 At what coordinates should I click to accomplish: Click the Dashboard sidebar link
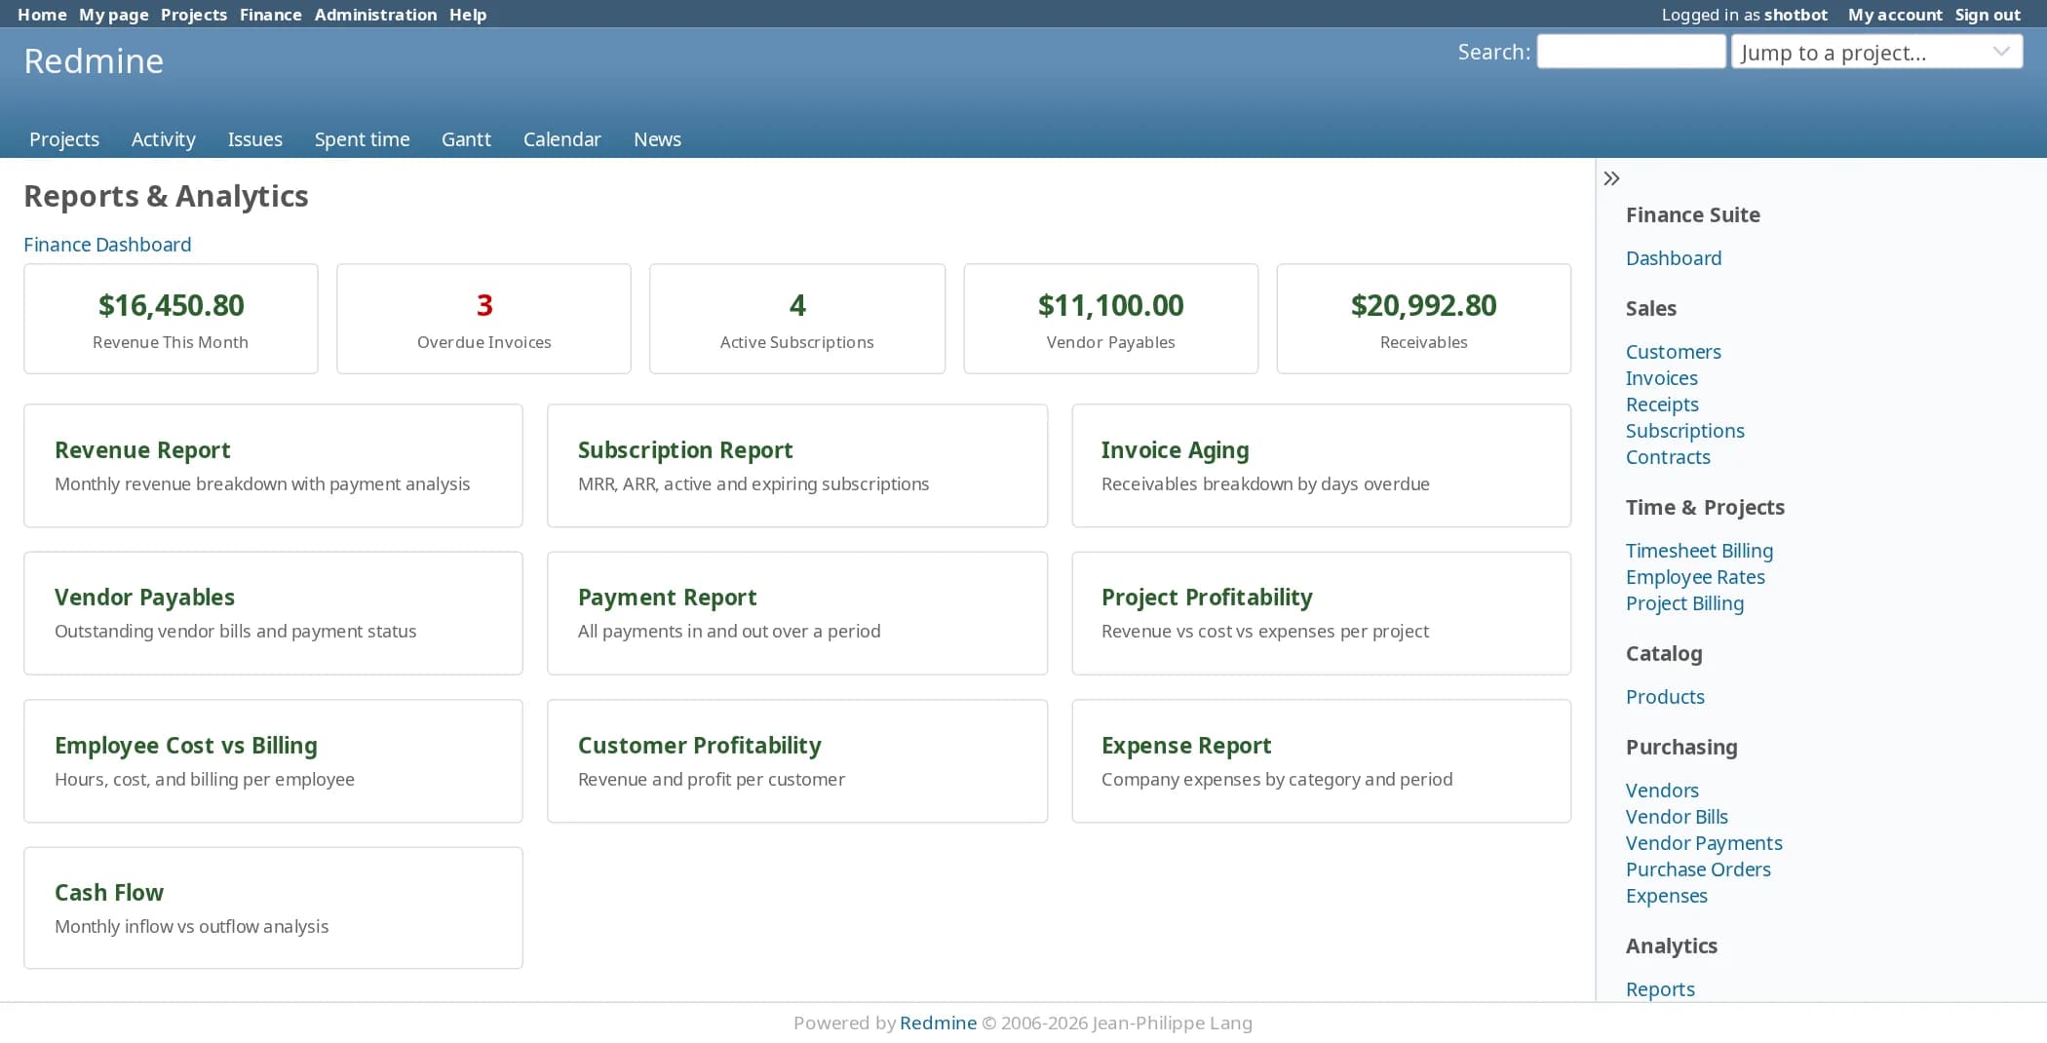[1674, 258]
